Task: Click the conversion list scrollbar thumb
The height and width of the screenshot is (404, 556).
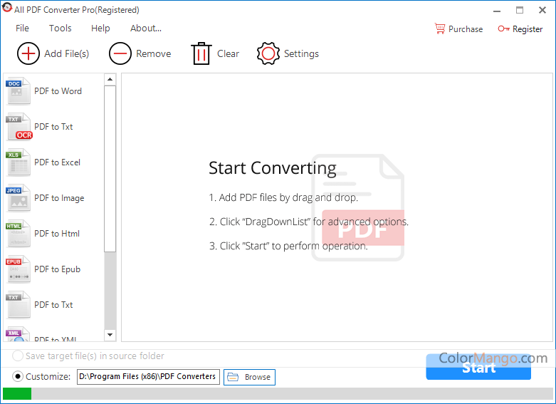Action: click(x=110, y=169)
